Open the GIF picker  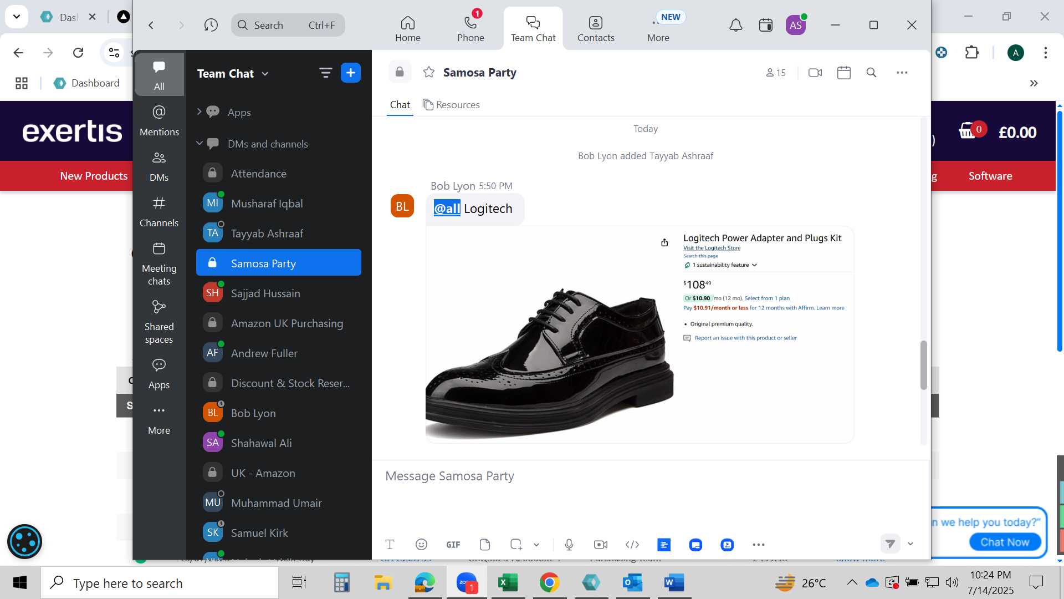[453, 545]
